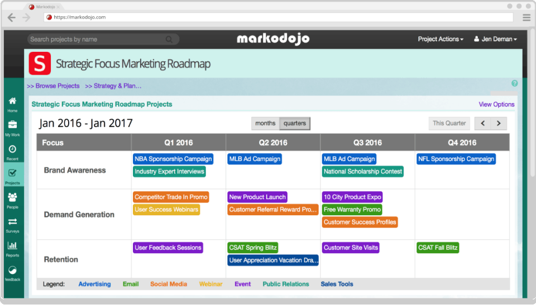
Task: Switch the timeline to months view
Action: pyautogui.click(x=265, y=123)
